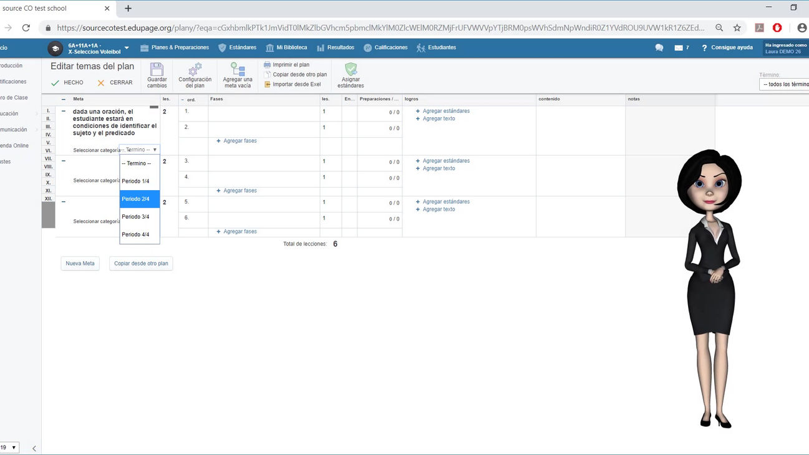Open the Resultados menu
The height and width of the screenshot is (455, 809).
pyautogui.click(x=336, y=47)
